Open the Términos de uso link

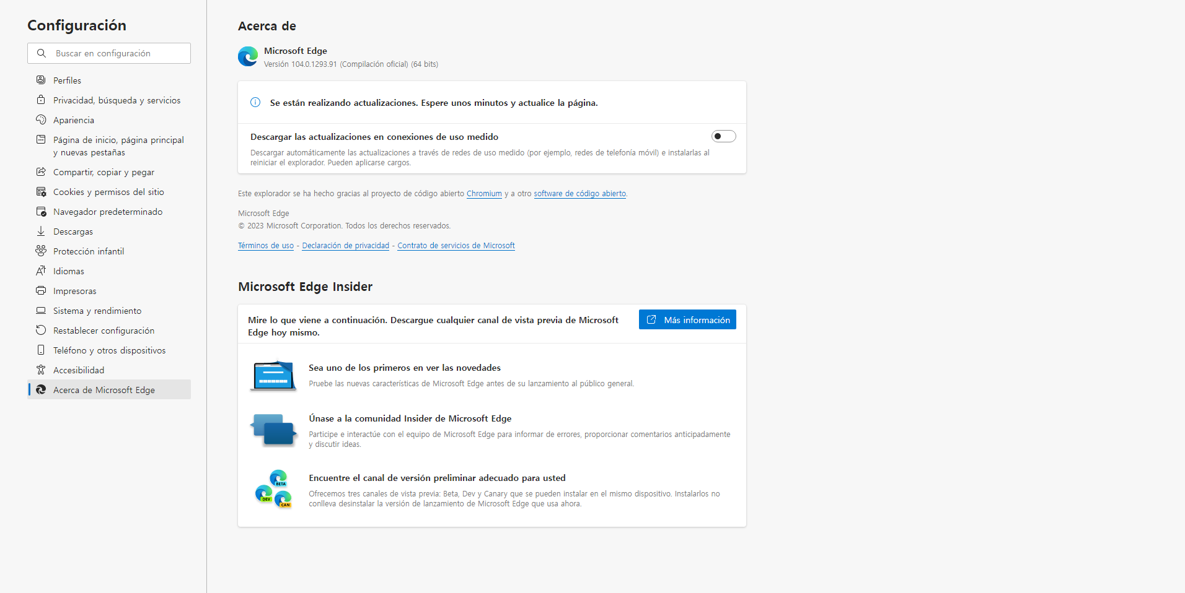(266, 246)
